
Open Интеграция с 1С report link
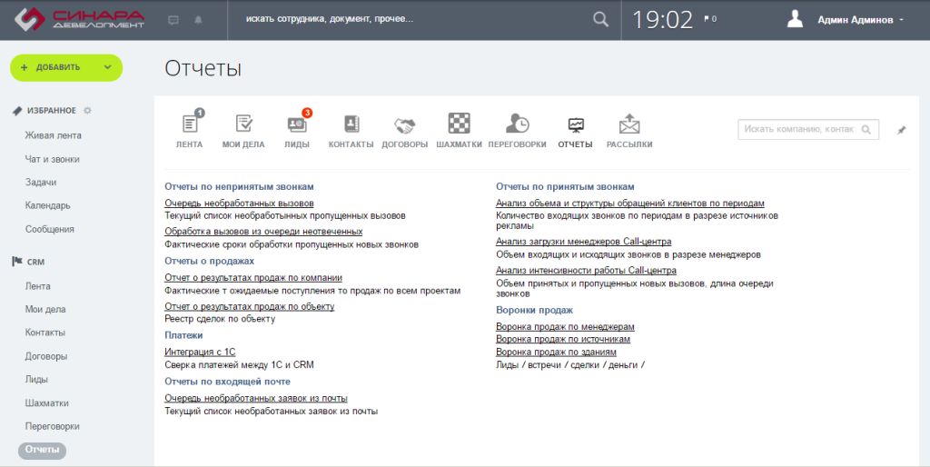click(200, 352)
